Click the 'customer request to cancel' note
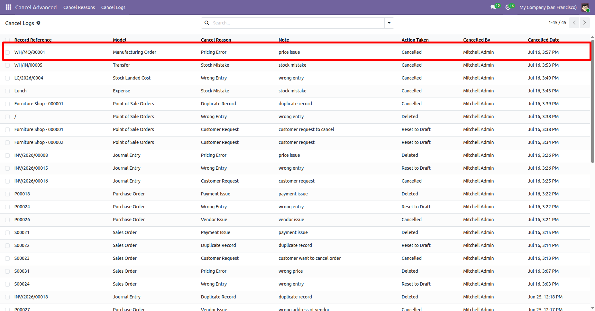595x311 pixels. pos(306,129)
